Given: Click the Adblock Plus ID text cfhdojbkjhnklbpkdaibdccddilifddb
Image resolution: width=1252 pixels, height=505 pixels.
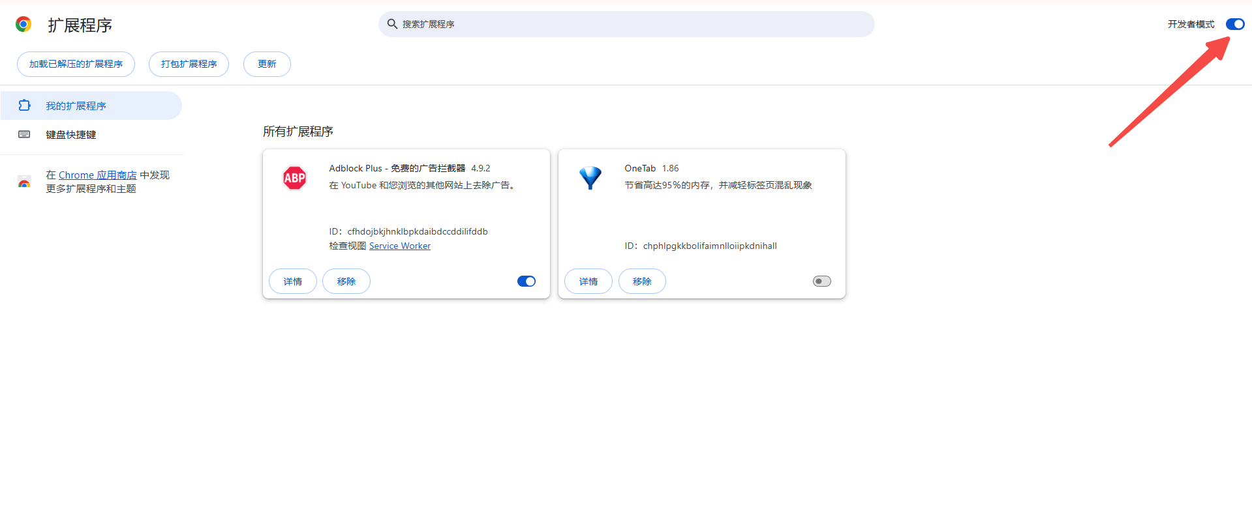Looking at the screenshot, I should pos(418,231).
